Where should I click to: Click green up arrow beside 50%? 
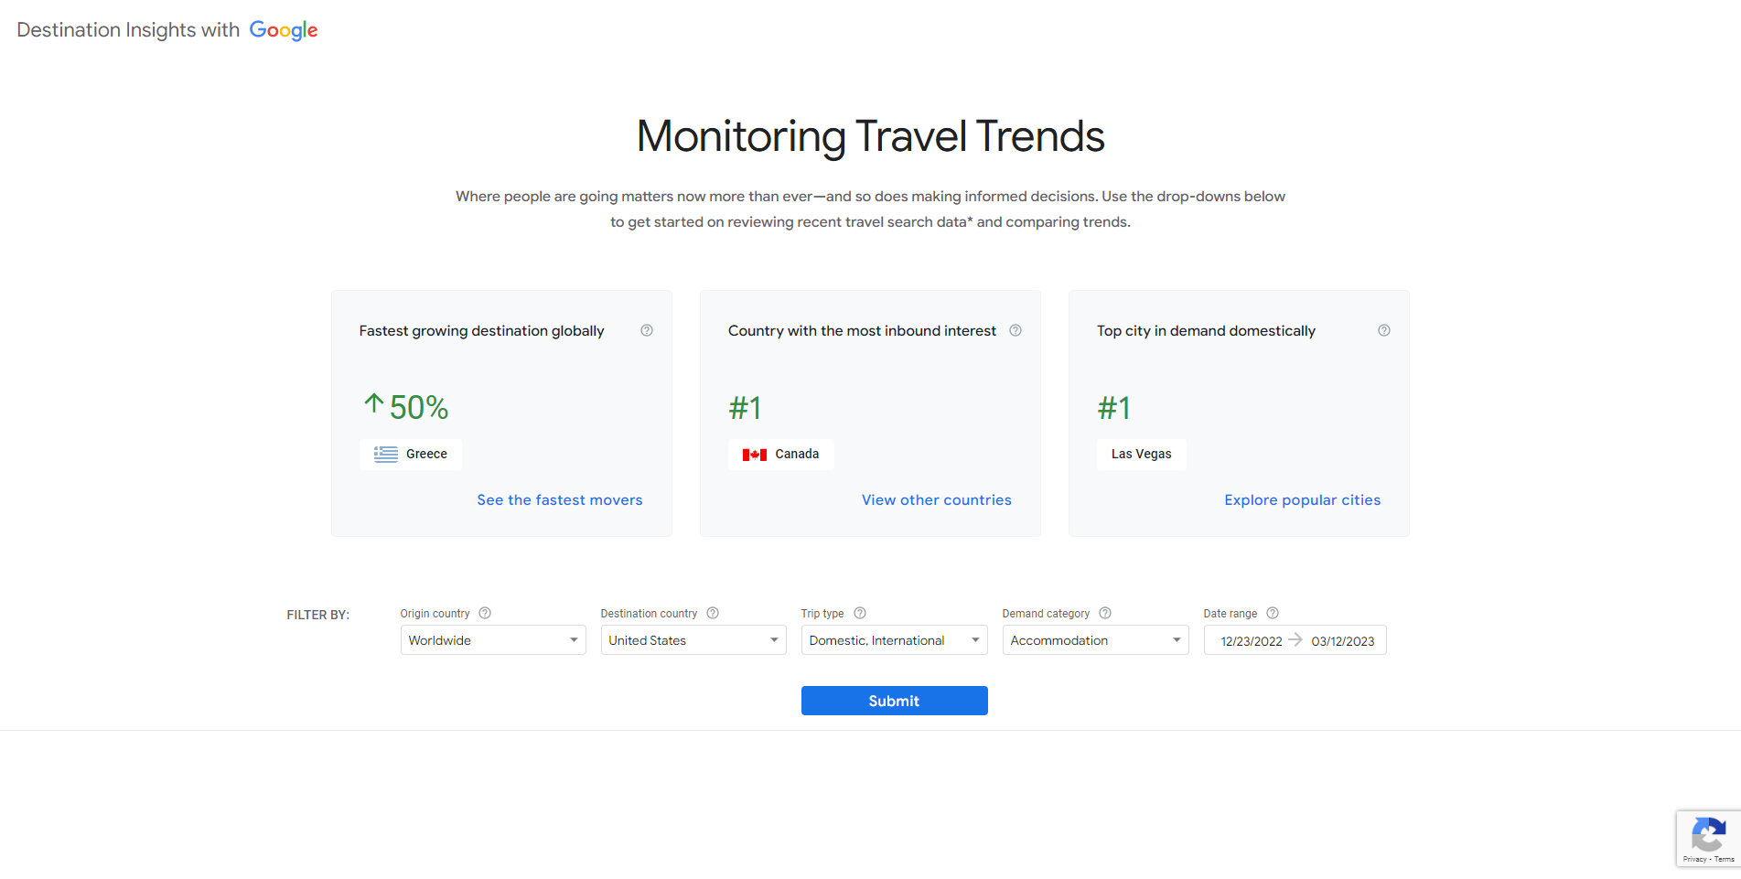[373, 403]
